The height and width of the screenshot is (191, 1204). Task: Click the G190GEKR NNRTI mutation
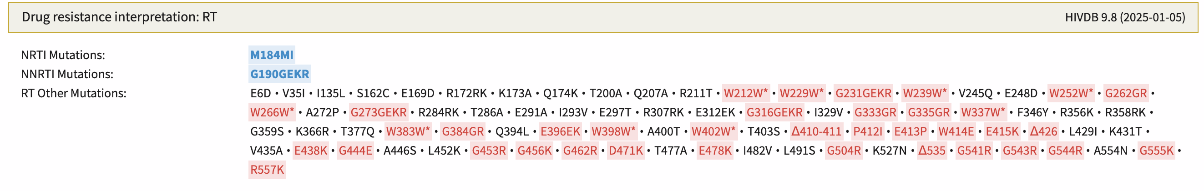(279, 74)
